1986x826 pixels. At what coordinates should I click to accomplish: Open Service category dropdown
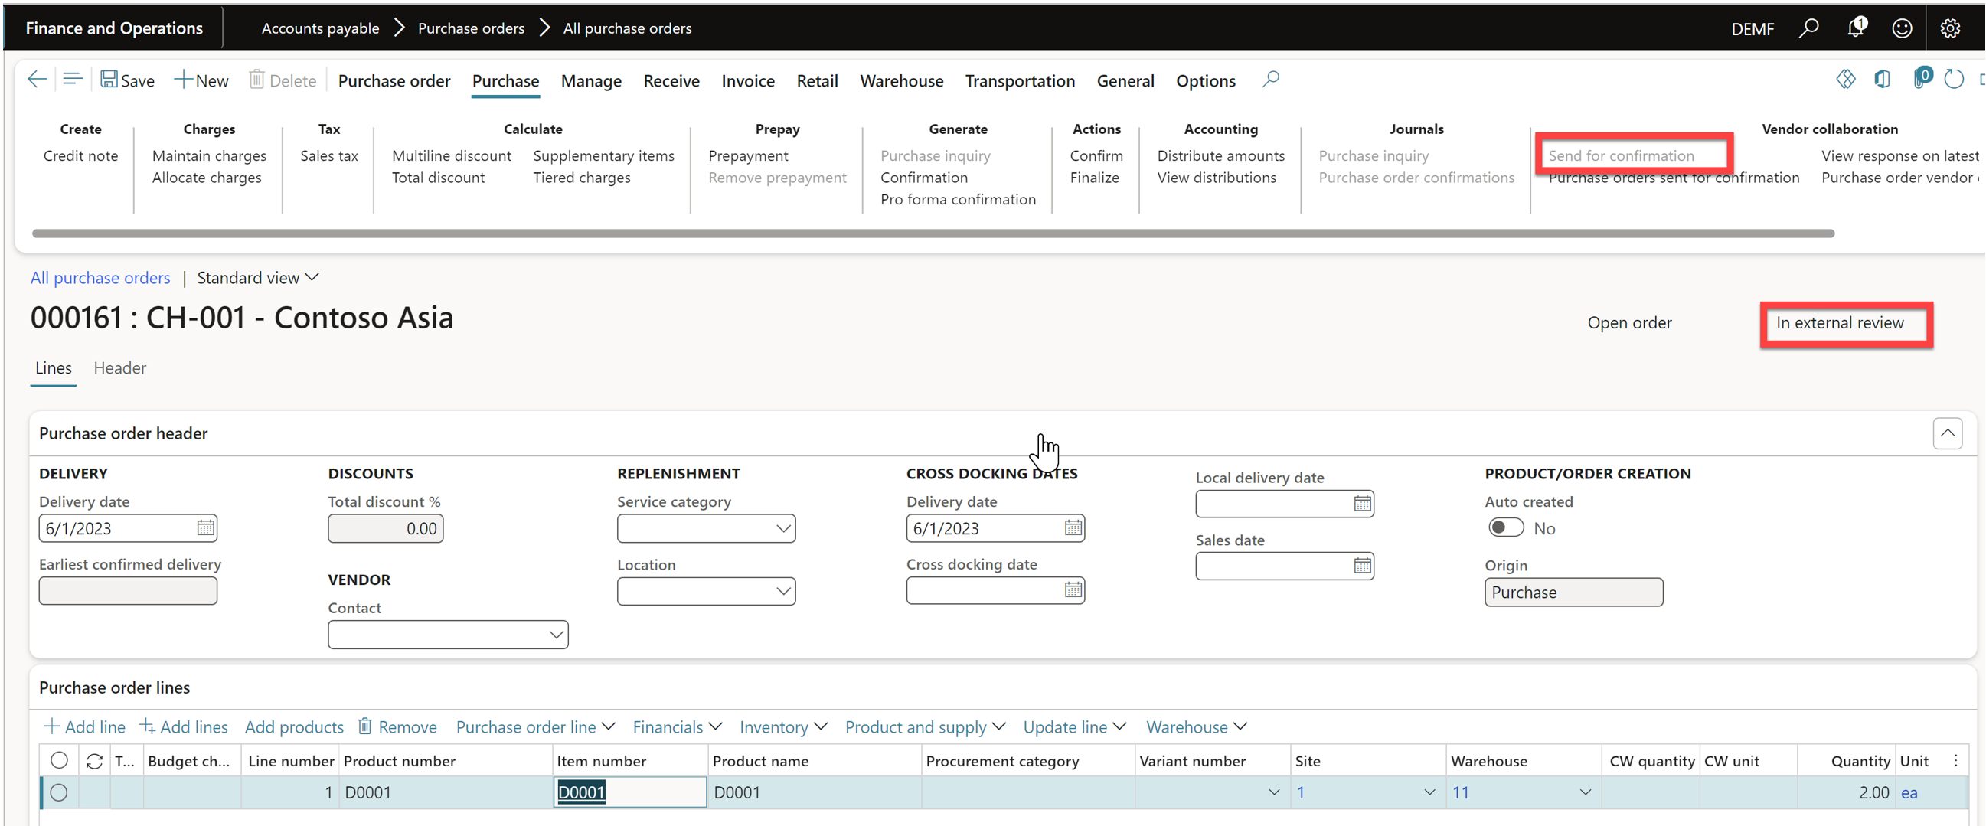coord(782,528)
